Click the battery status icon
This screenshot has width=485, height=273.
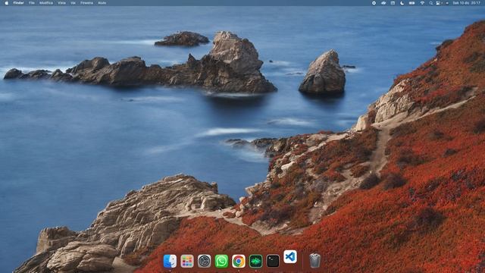(x=412, y=3)
